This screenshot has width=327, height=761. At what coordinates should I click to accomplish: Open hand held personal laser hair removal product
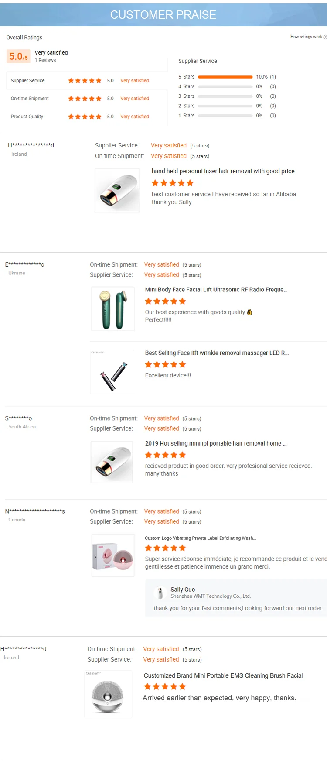click(x=223, y=171)
